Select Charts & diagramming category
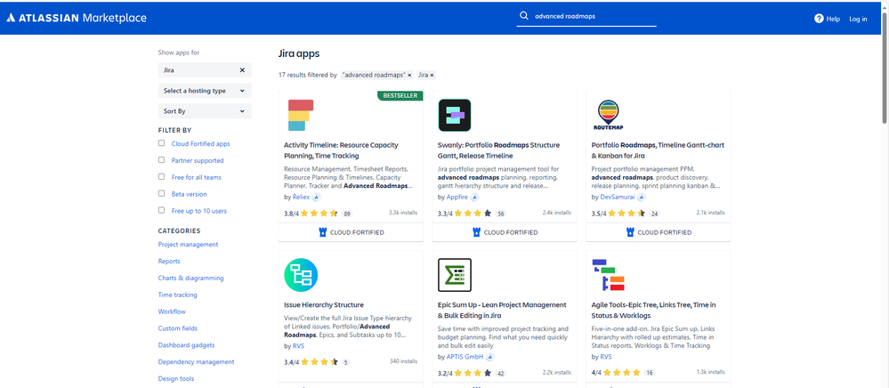This screenshot has height=388, width=889. pos(190,278)
